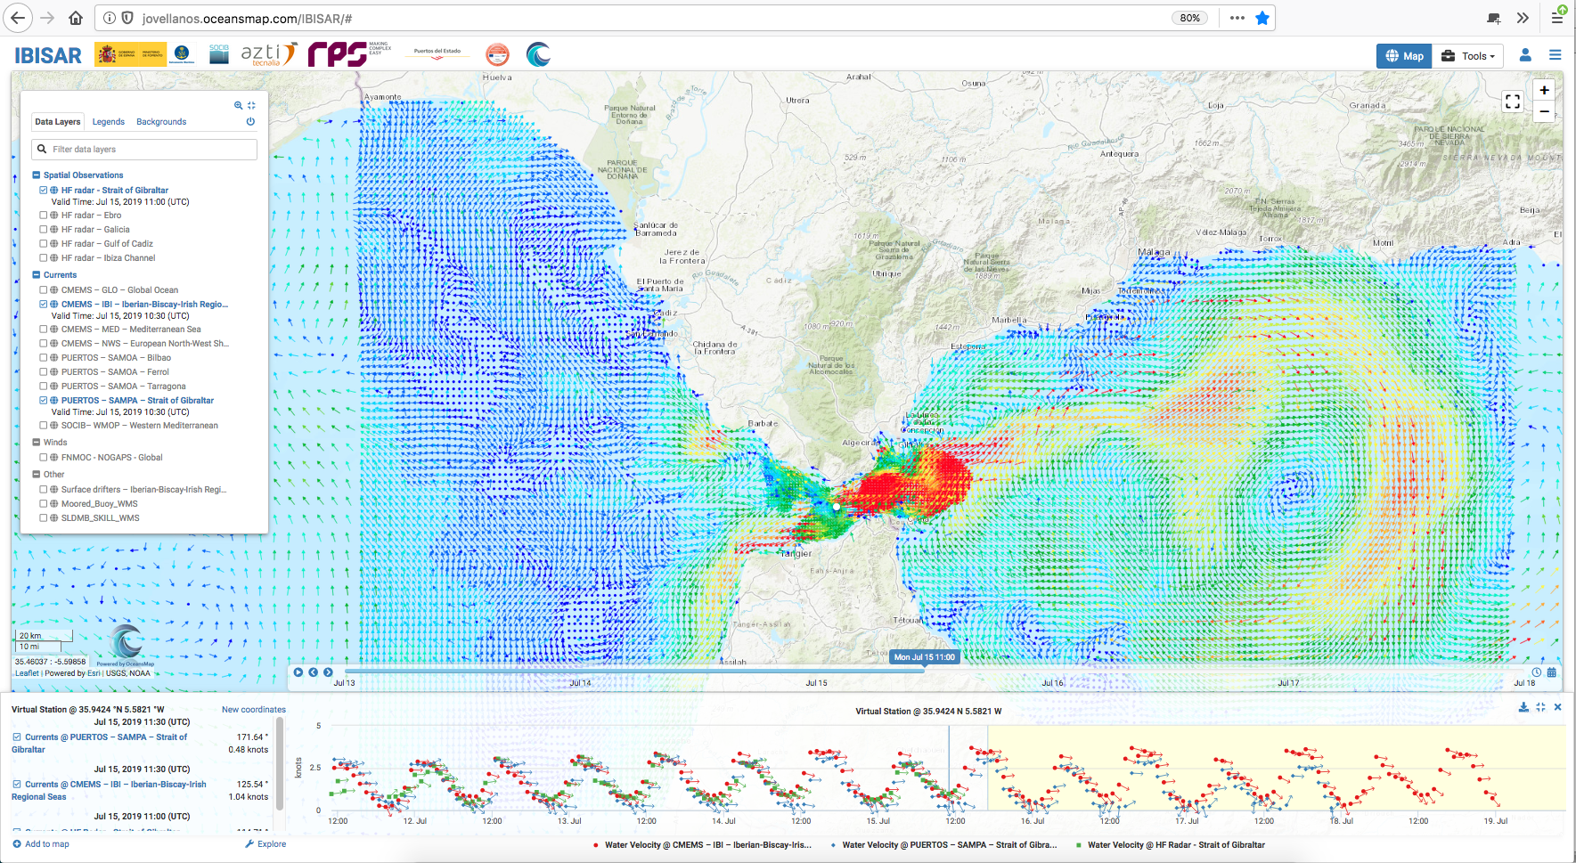Click the New coordinates link

(254, 710)
